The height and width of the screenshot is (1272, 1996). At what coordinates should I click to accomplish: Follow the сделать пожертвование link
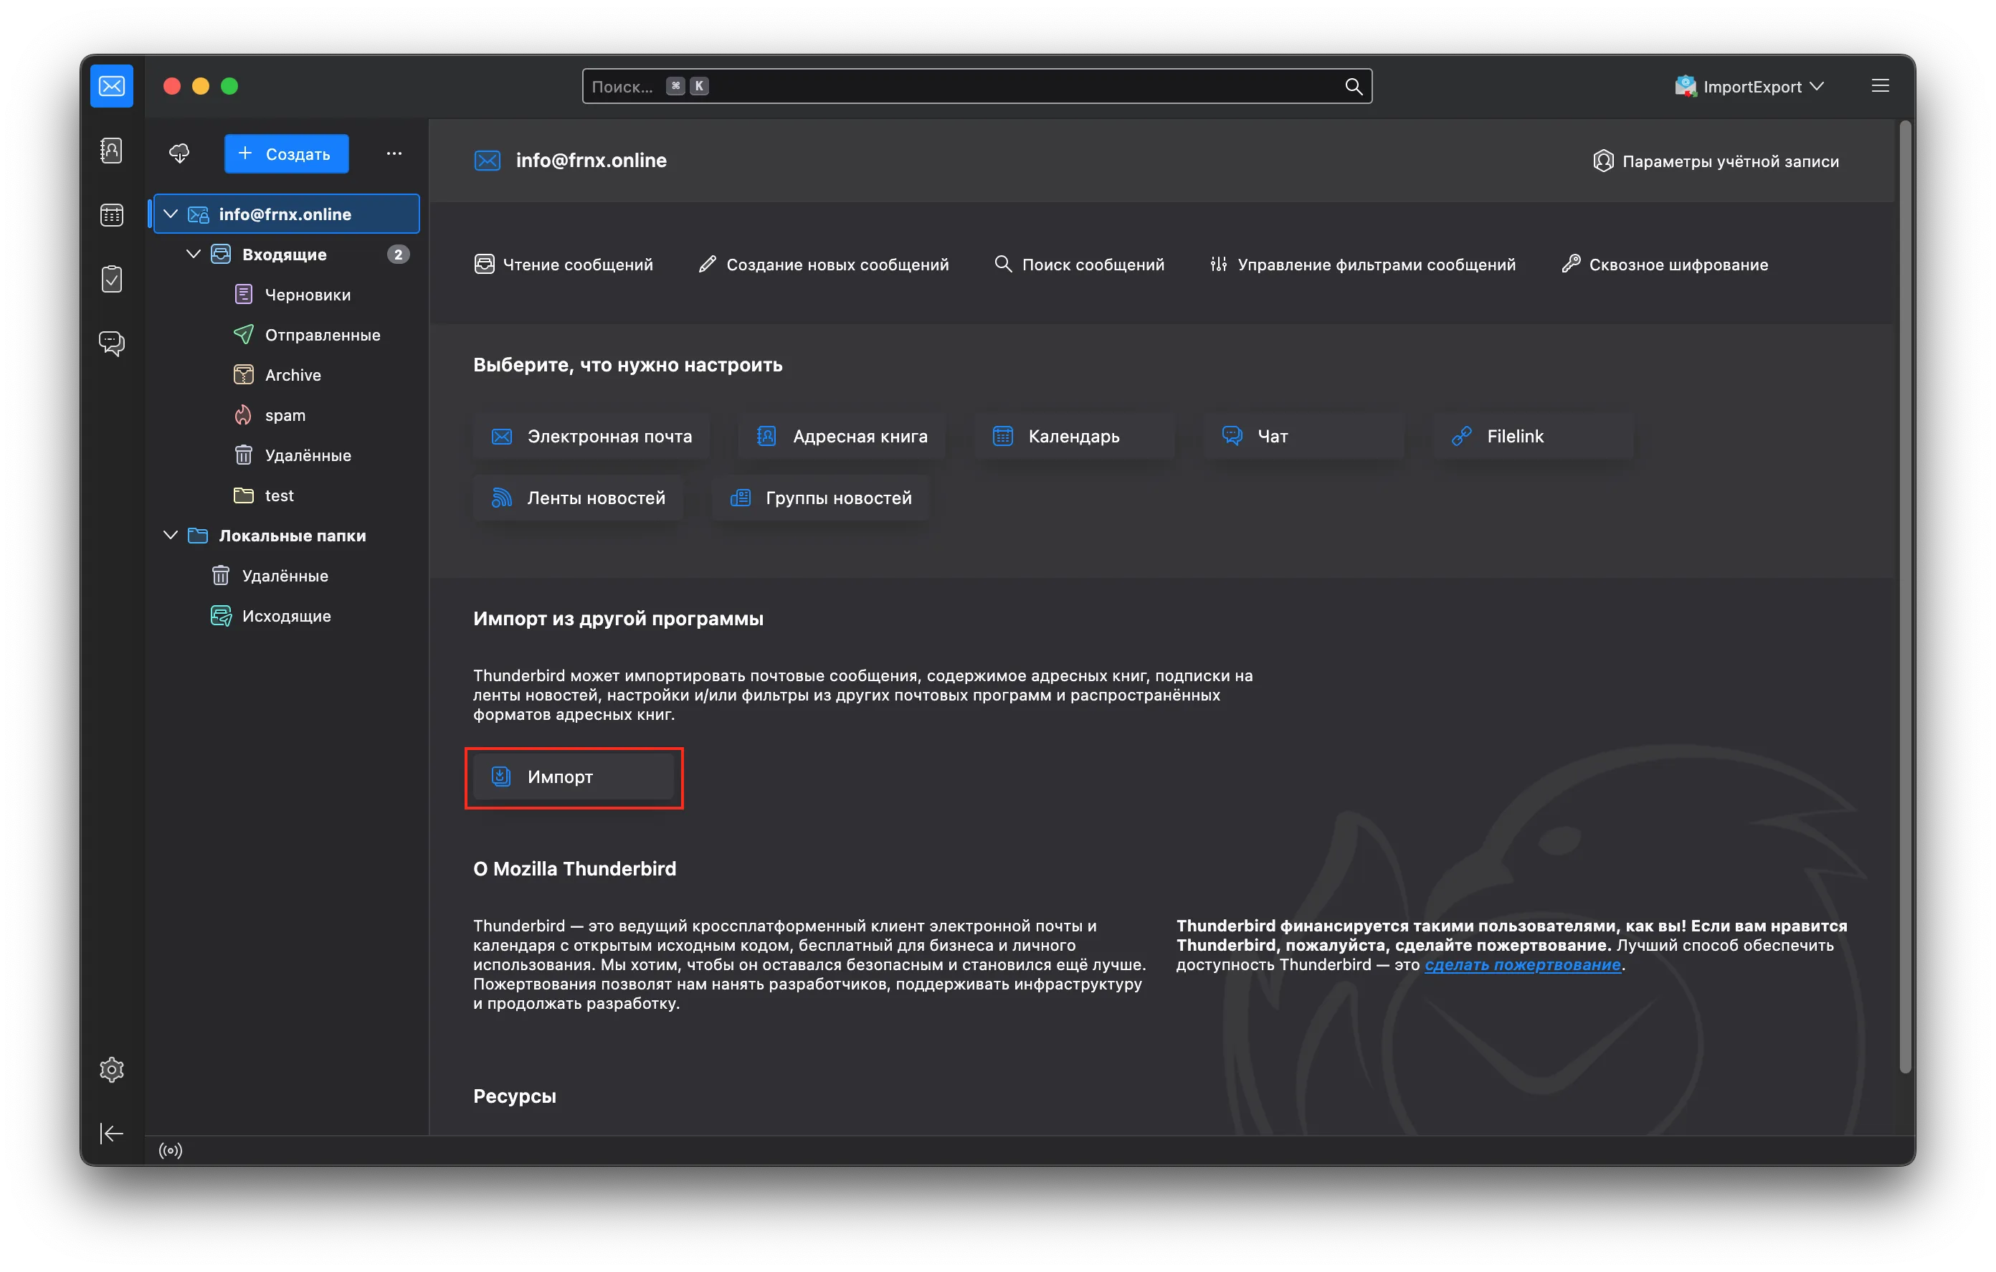pos(1522,964)
